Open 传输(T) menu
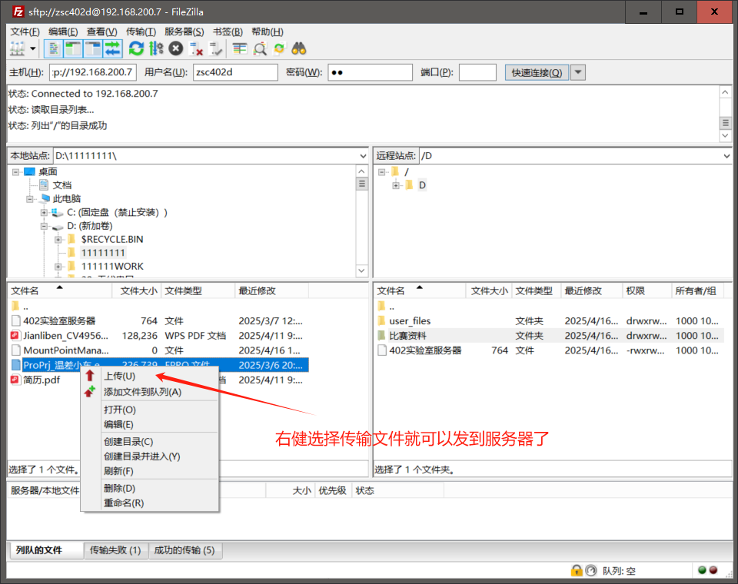 tap(141, 32)
